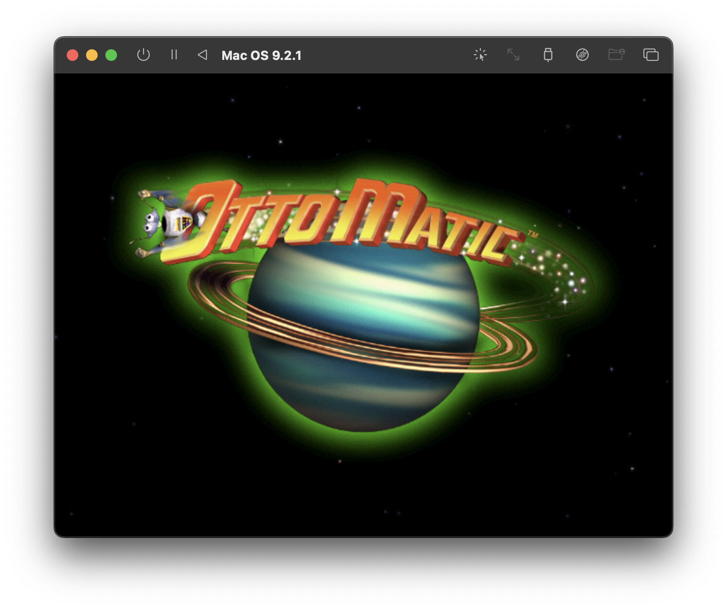Enter full screen with the green button
Viewport: 727px width, 609px height.
(111, 55)
